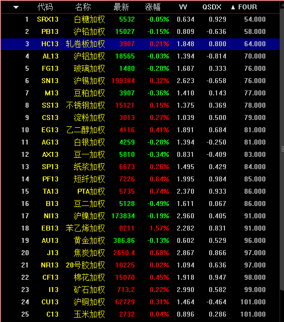Viewport: 284px width, 322px height.
Task: Click name 不锈钢加权
Action: (85, 105)
